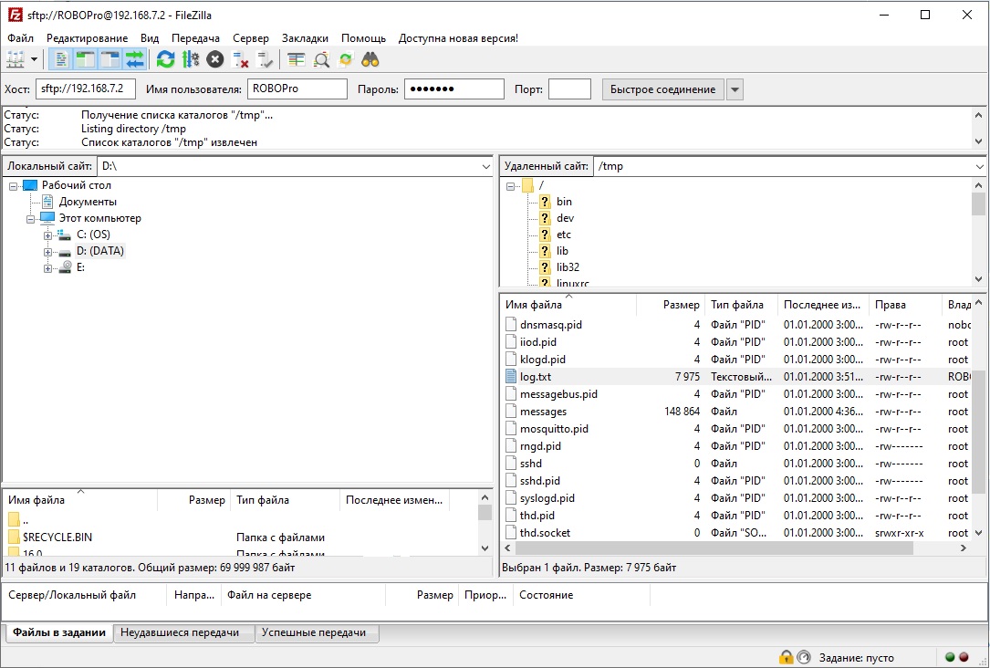Open the Site Manager icon

point(16,60)
